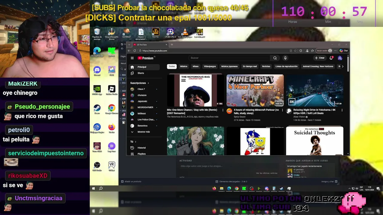Screen dimensions: 383x215
Task: Open the Minecraft 4 Hour Parkour thumbnail
Action: point(255,90)
